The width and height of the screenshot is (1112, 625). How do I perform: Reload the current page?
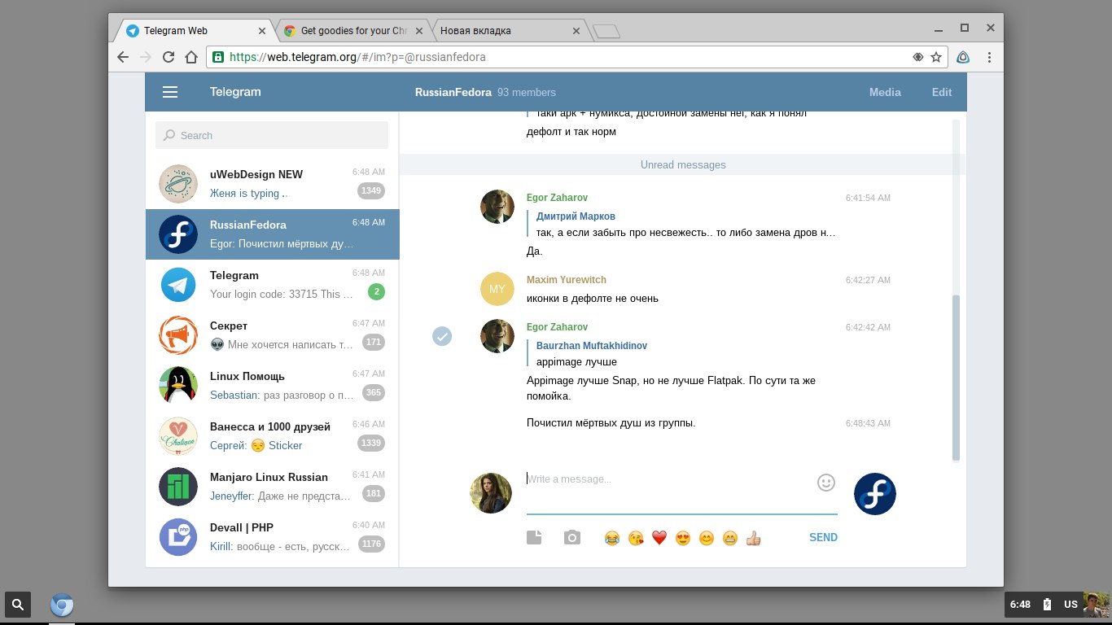(x=169, y=57)
